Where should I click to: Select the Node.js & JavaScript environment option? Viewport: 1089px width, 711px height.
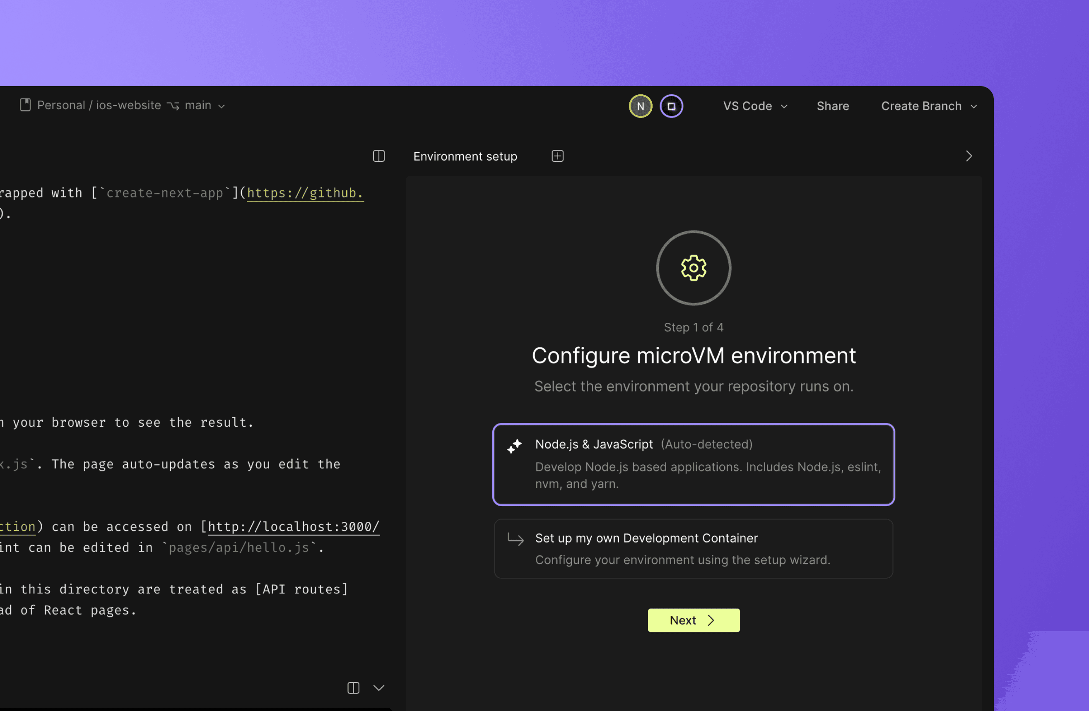tap(693, 464)
